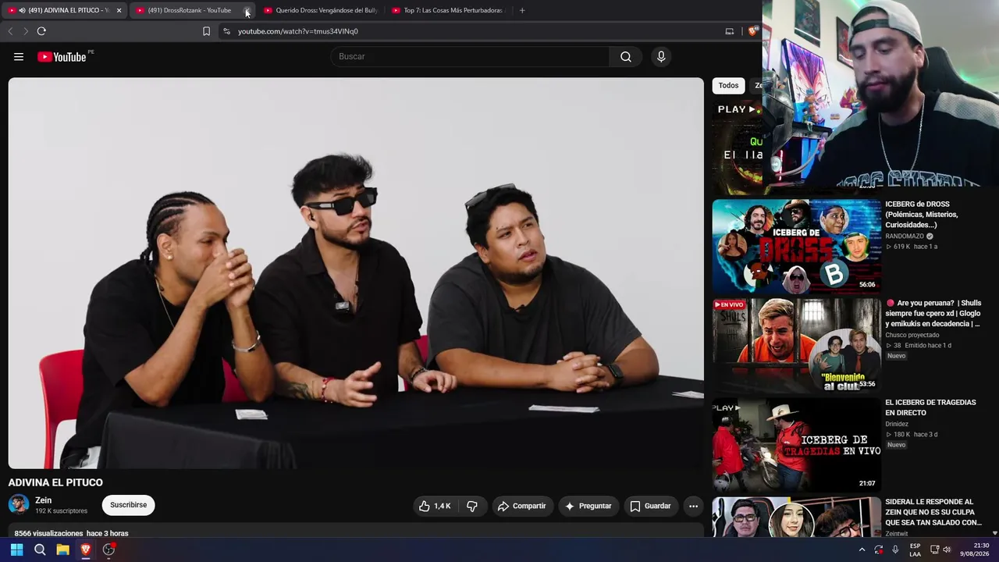999x562 pixels.
Task: Open EL ICEBERG DE TRAGEDIAS EN DIRECTO title
Action: 930,407
